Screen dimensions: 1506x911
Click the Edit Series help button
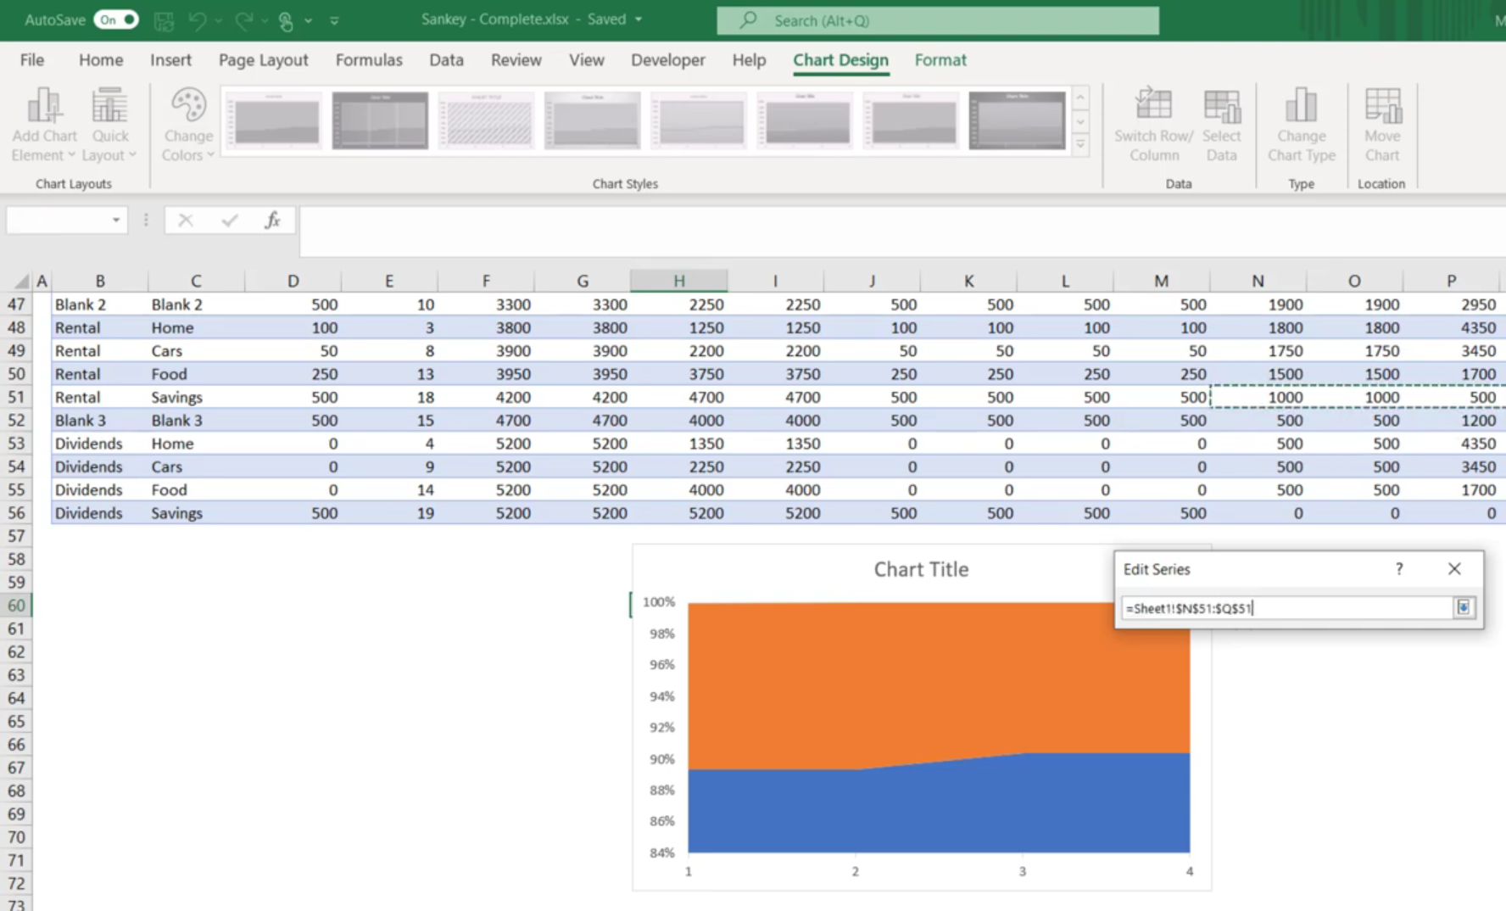click(1399, 569)
